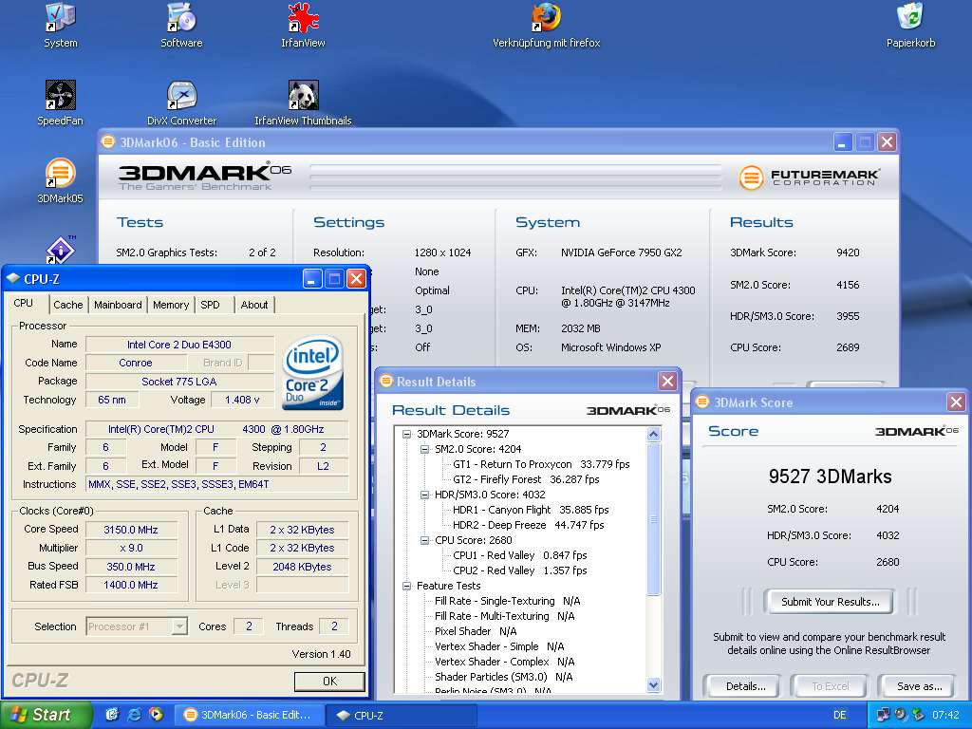Viewport: 972px width, 729px height.
Task: Open the Software desktop shortcut
Action: [181, 26]
